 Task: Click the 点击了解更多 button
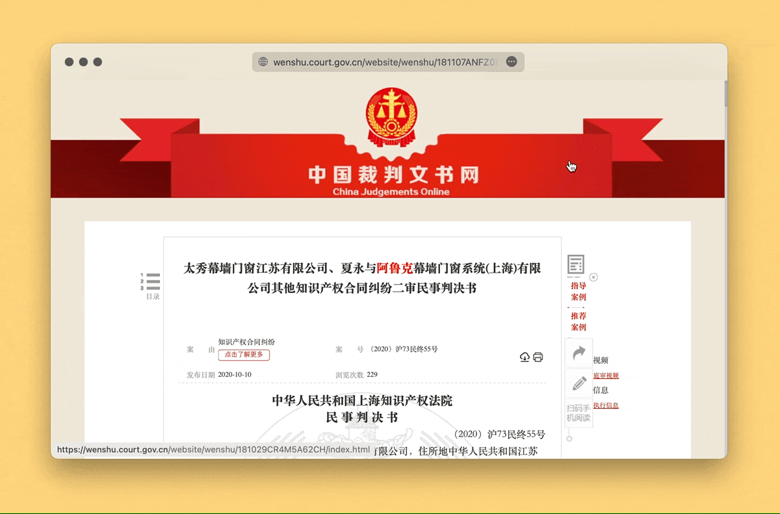click(244, 355)
